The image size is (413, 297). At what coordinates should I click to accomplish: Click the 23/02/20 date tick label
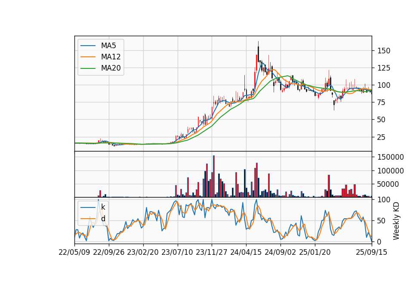click(x=143, y=252)
